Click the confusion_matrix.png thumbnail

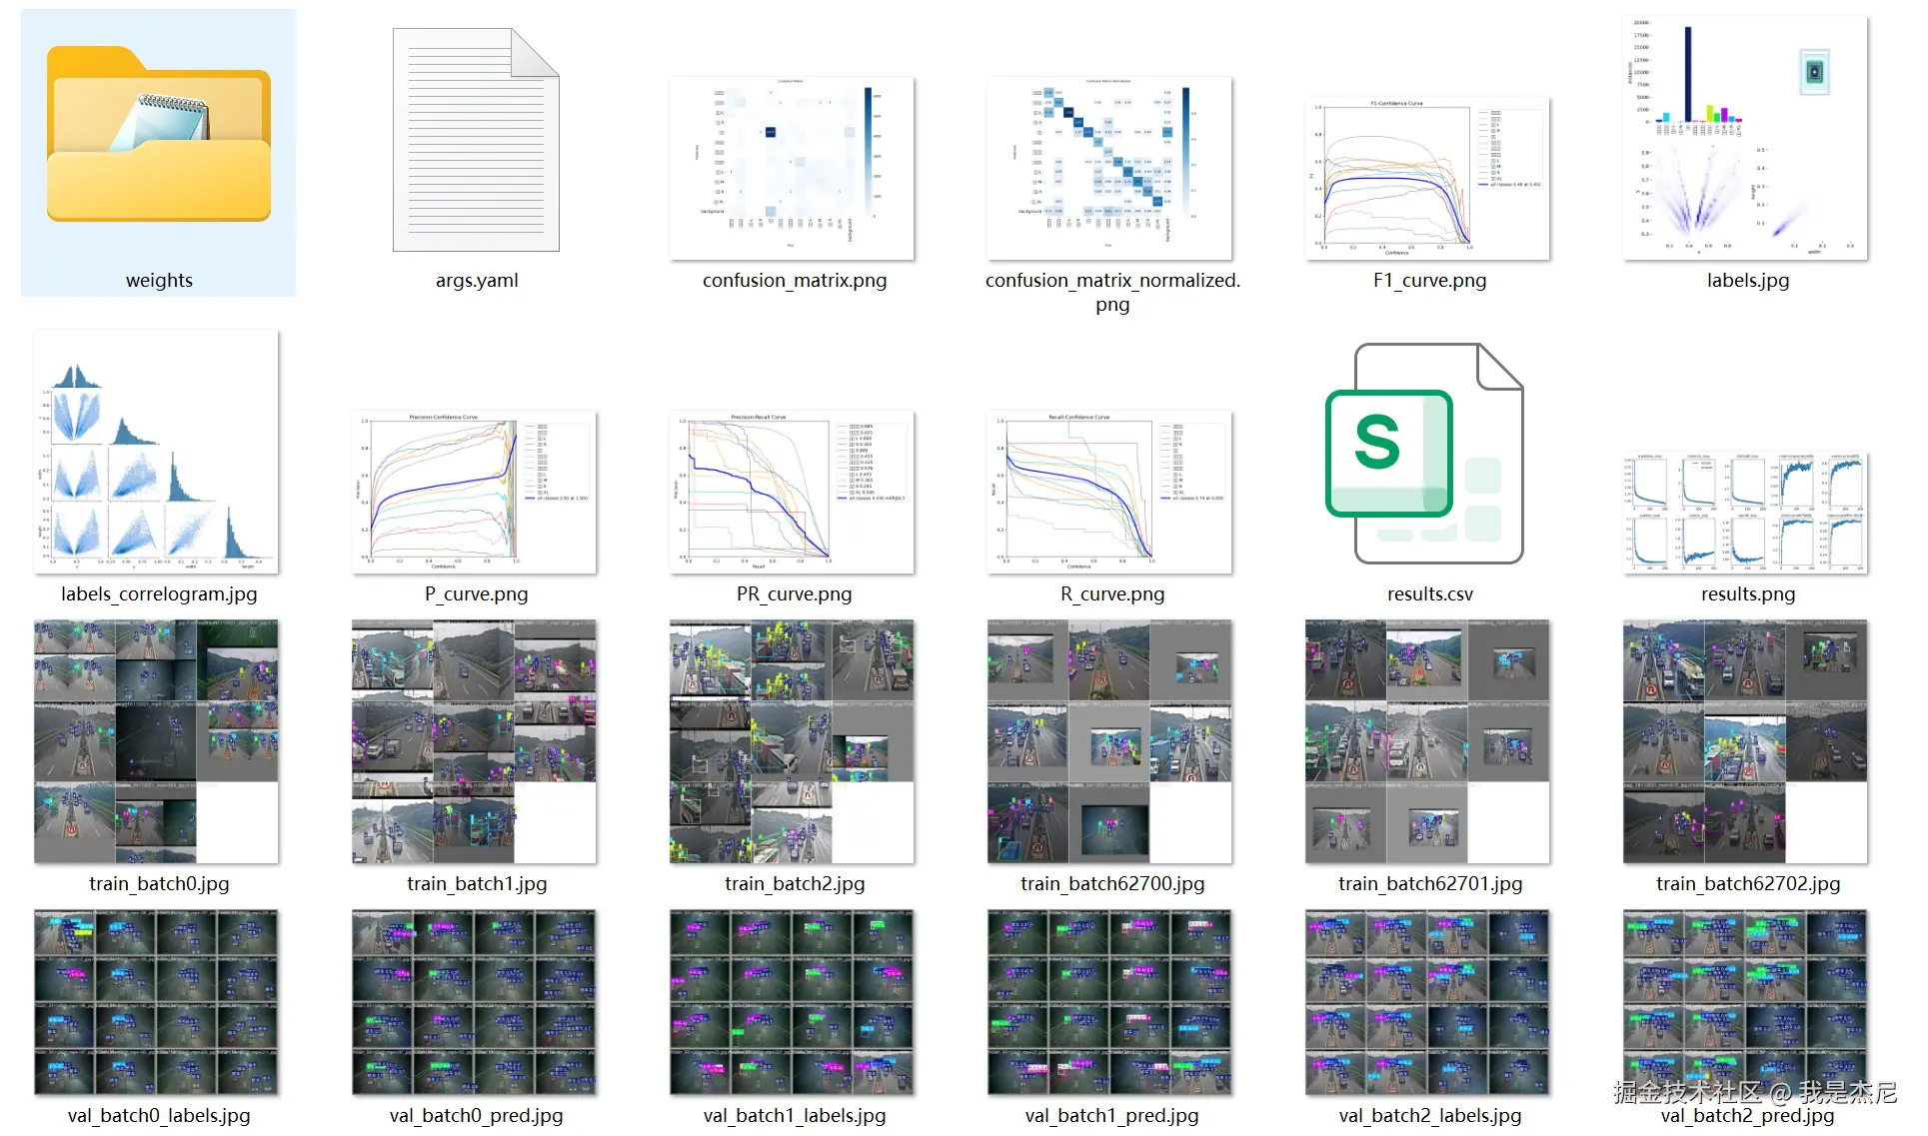pos(792,168)
